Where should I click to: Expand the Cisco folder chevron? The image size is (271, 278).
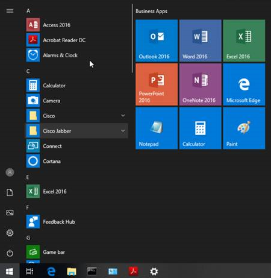123,116
